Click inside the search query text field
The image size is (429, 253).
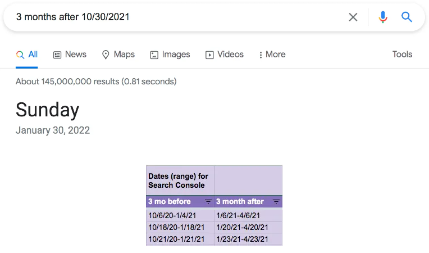[168, 17]
